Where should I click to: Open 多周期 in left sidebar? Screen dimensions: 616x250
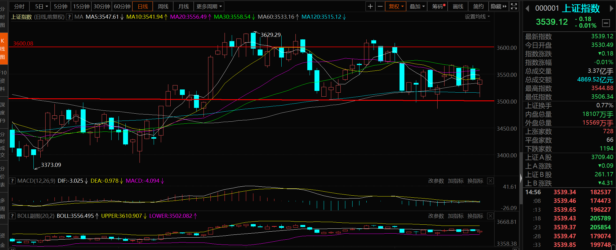[3, 208]
